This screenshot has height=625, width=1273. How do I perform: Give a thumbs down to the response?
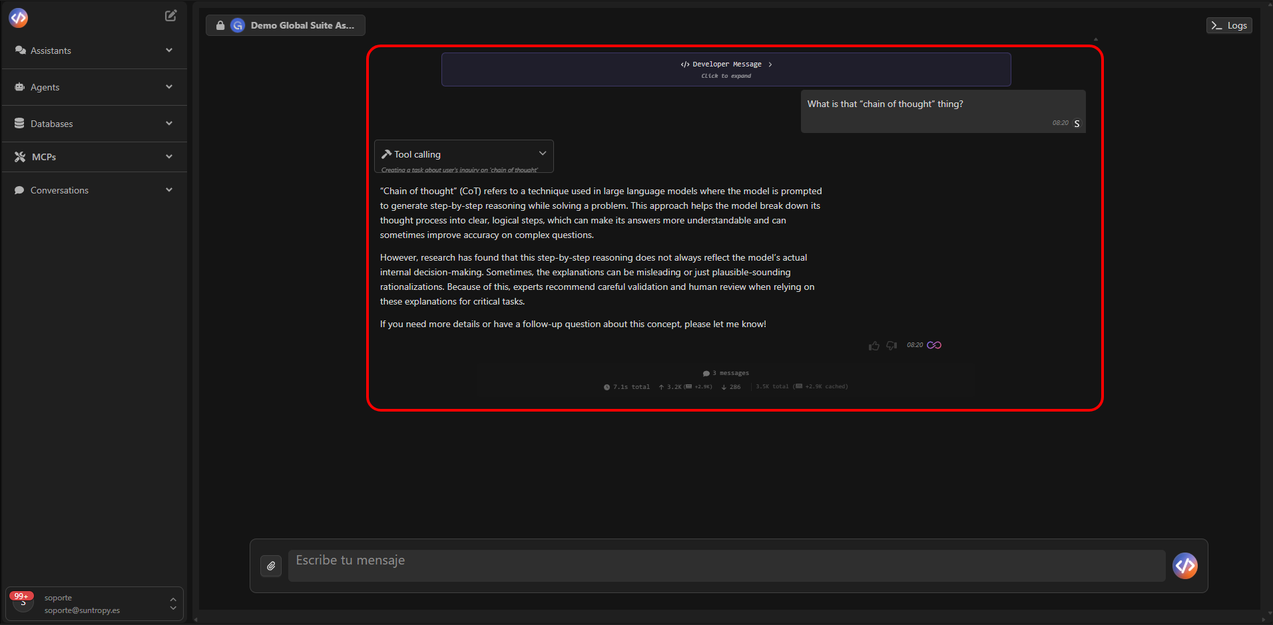point(891,346)
